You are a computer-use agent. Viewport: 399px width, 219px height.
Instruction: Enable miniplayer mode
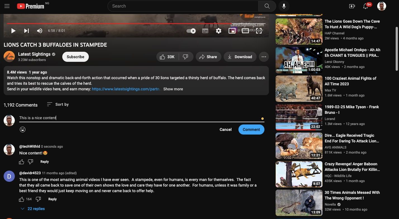click(232, 31)
